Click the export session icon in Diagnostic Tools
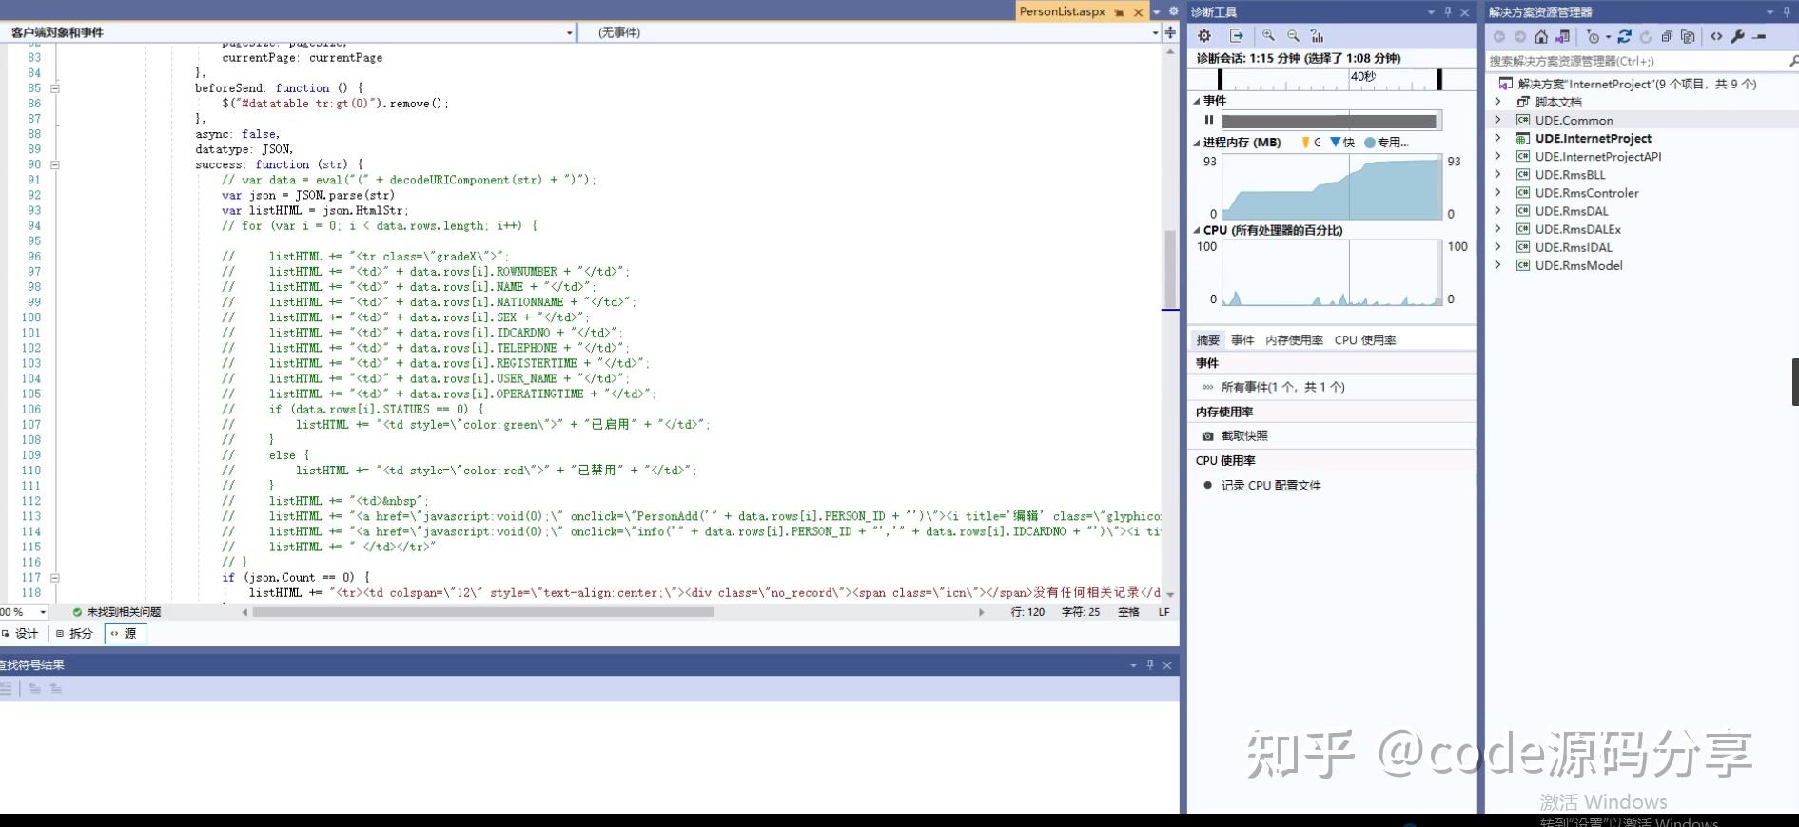The image size is (1799, 827). (x=1237, y=36)
